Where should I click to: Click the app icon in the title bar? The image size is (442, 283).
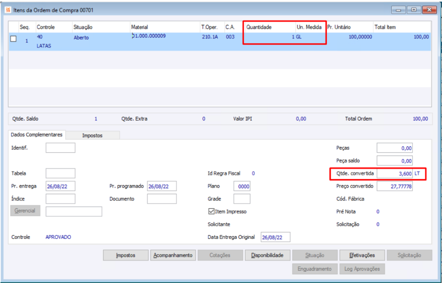pyautogui.click(x=8, y=10)
